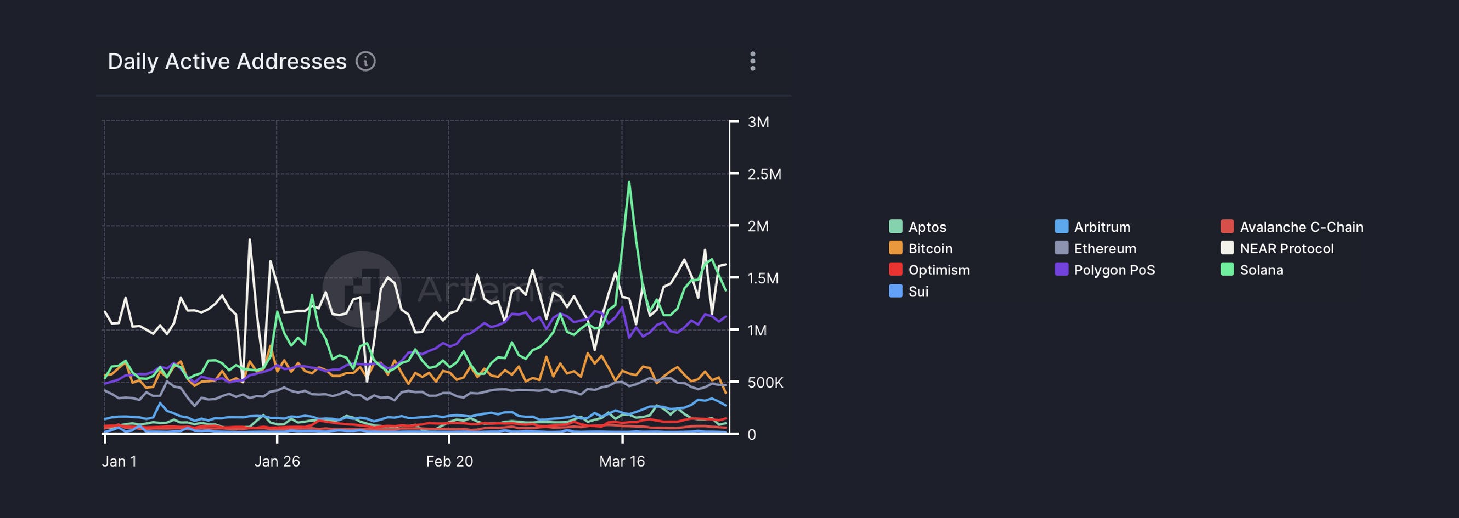Click the Avalanche C-Chain legend swatch
This screenshot has height=518, width=1459.
click(1228, 226)
